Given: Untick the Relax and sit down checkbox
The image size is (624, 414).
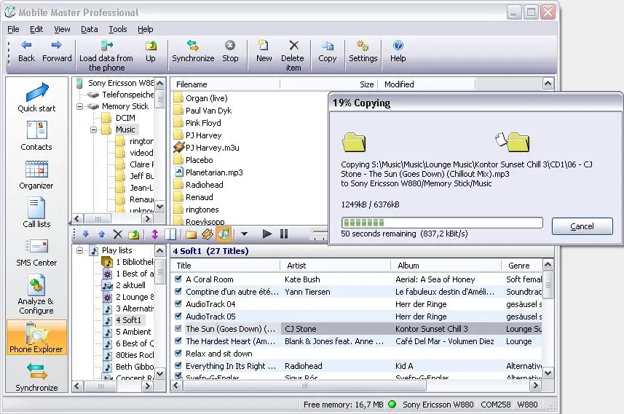Looking at the screenshot, I should (x=178, y=354).
